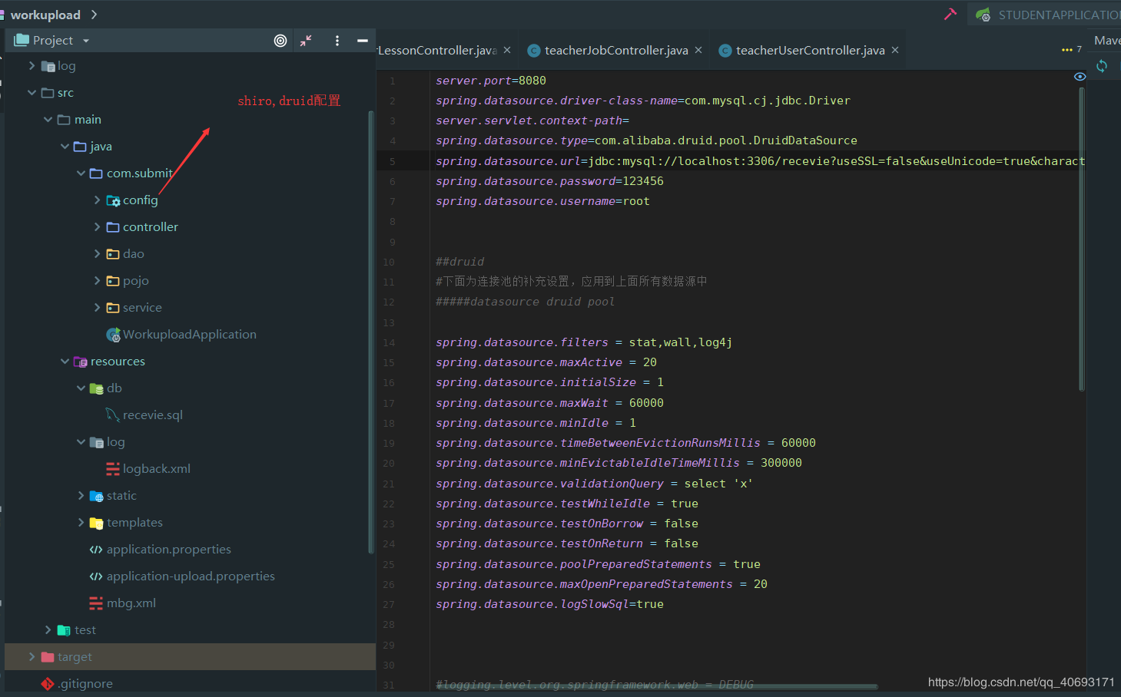Select the service package folder
1121x697 pixels.
(134, 308)
